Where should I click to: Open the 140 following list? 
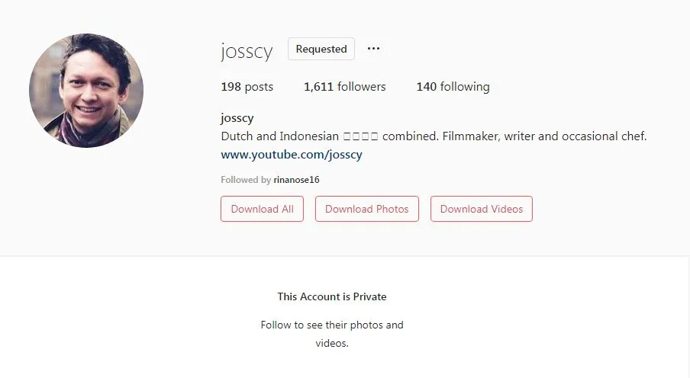[x=453, y=87]
